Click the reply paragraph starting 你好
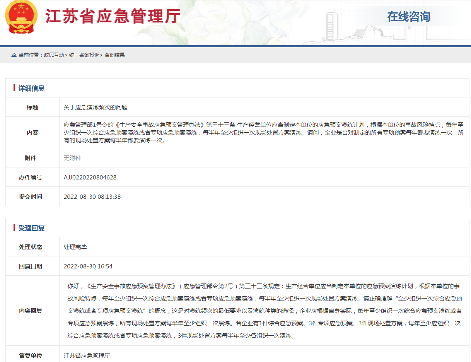This screenshot has width=471, height=362. (265, 311)
